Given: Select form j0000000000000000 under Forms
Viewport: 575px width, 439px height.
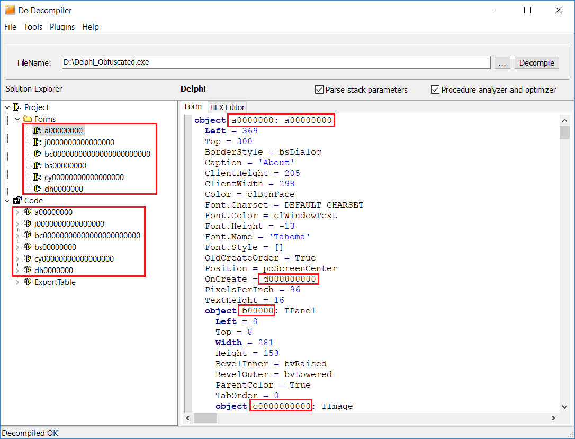Looking at the screenshot, I should [79, 142].
